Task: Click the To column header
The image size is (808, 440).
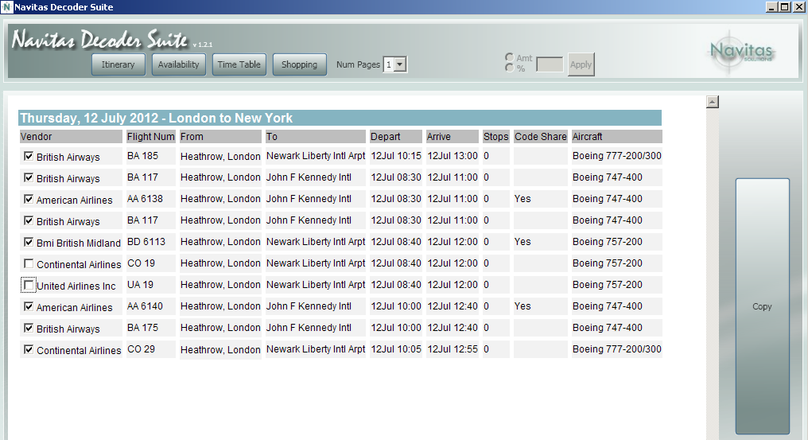Action: point(316,137)
